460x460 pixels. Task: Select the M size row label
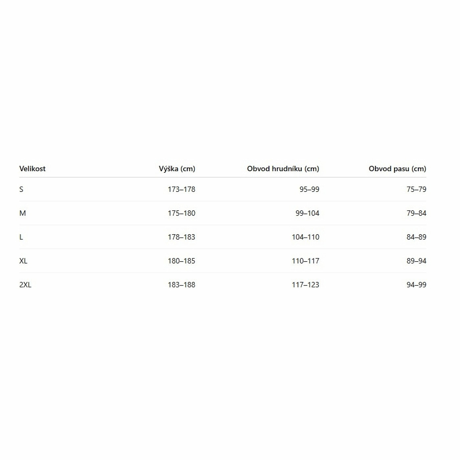click(x=22, y=213)
